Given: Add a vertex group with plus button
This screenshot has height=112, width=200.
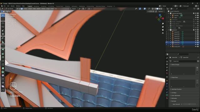Looking at the screenshot, I should (x=197, y=68).
